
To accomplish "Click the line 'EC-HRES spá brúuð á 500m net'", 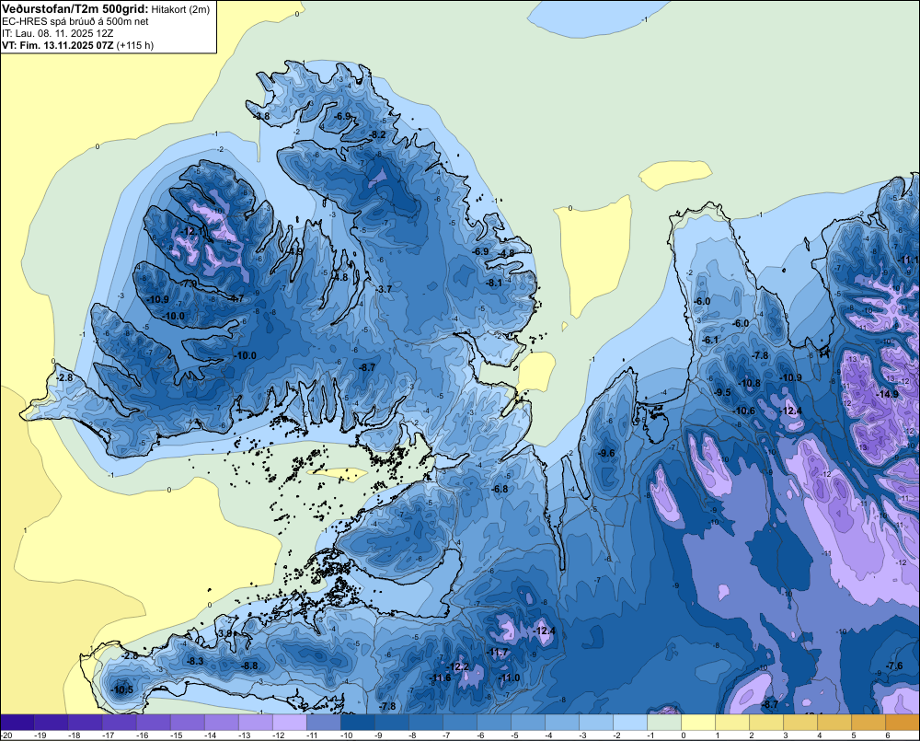I will [x=75, y=22].
